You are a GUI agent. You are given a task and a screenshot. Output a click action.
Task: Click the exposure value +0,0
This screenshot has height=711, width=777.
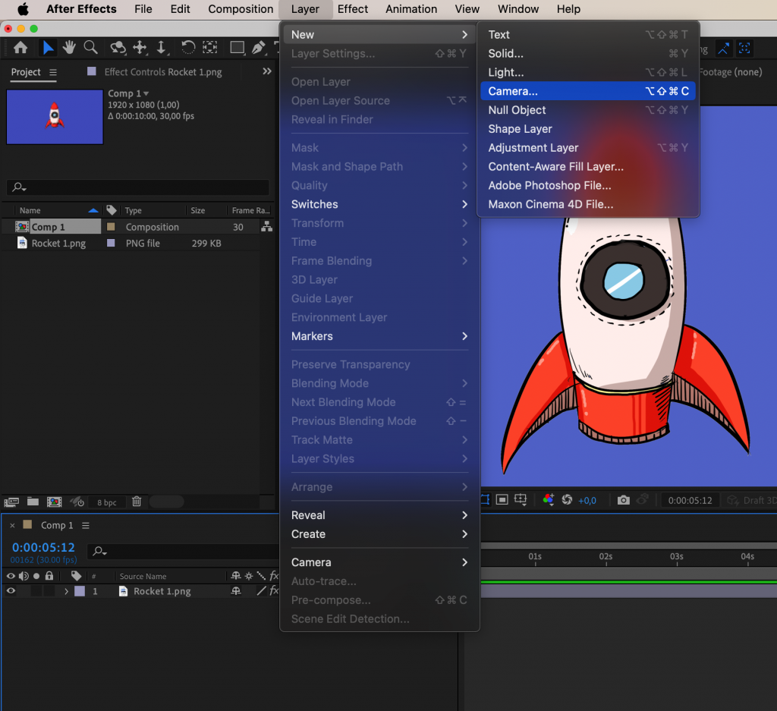pos(587,500)
